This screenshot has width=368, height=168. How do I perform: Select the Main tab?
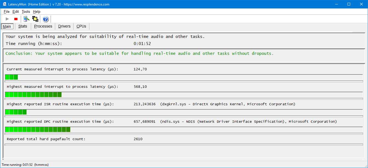click(x=7, y=26)
